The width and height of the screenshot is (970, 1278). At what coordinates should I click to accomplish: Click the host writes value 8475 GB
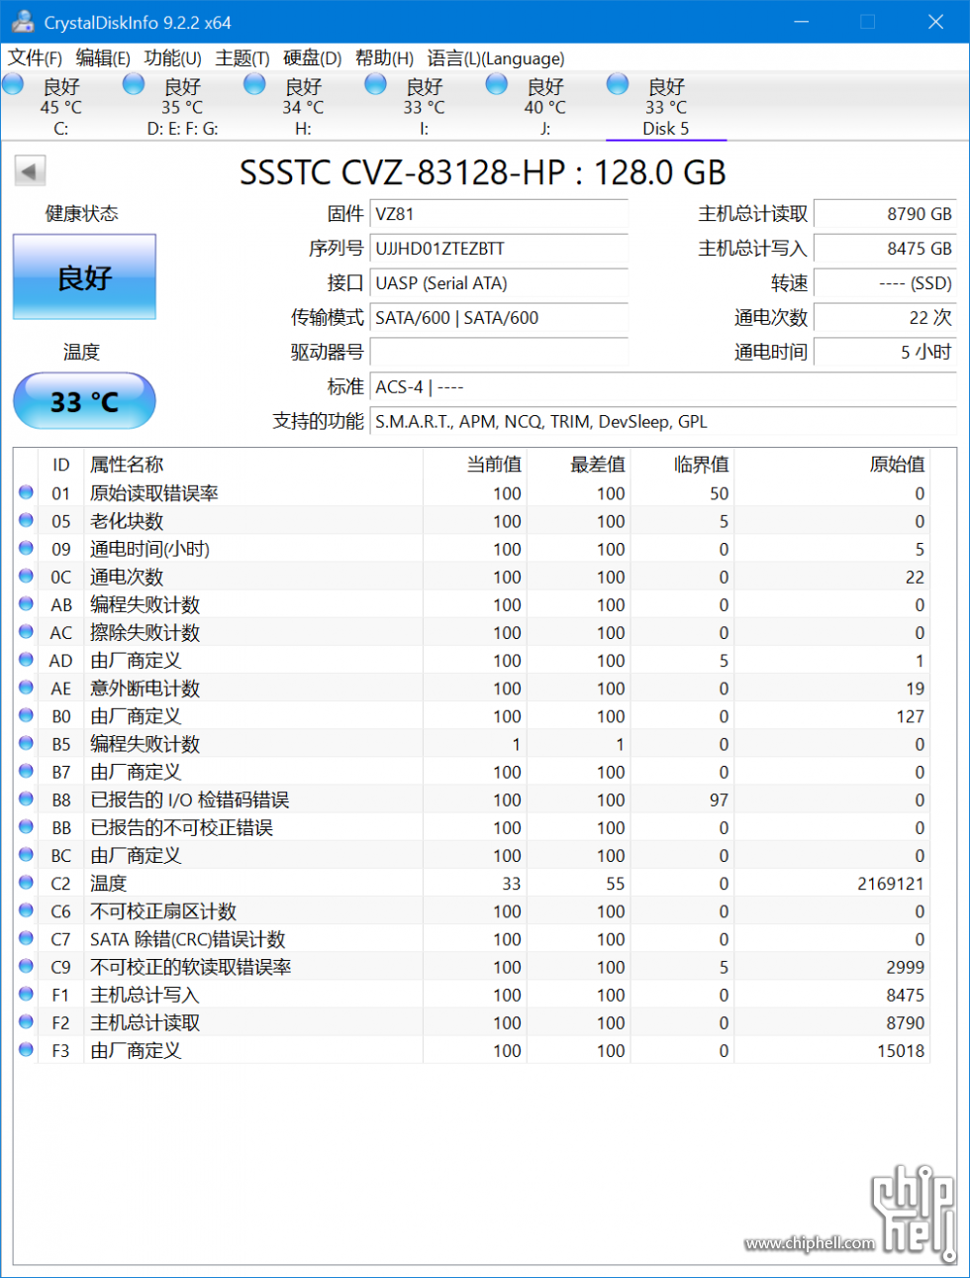click(x=885, y=249)
